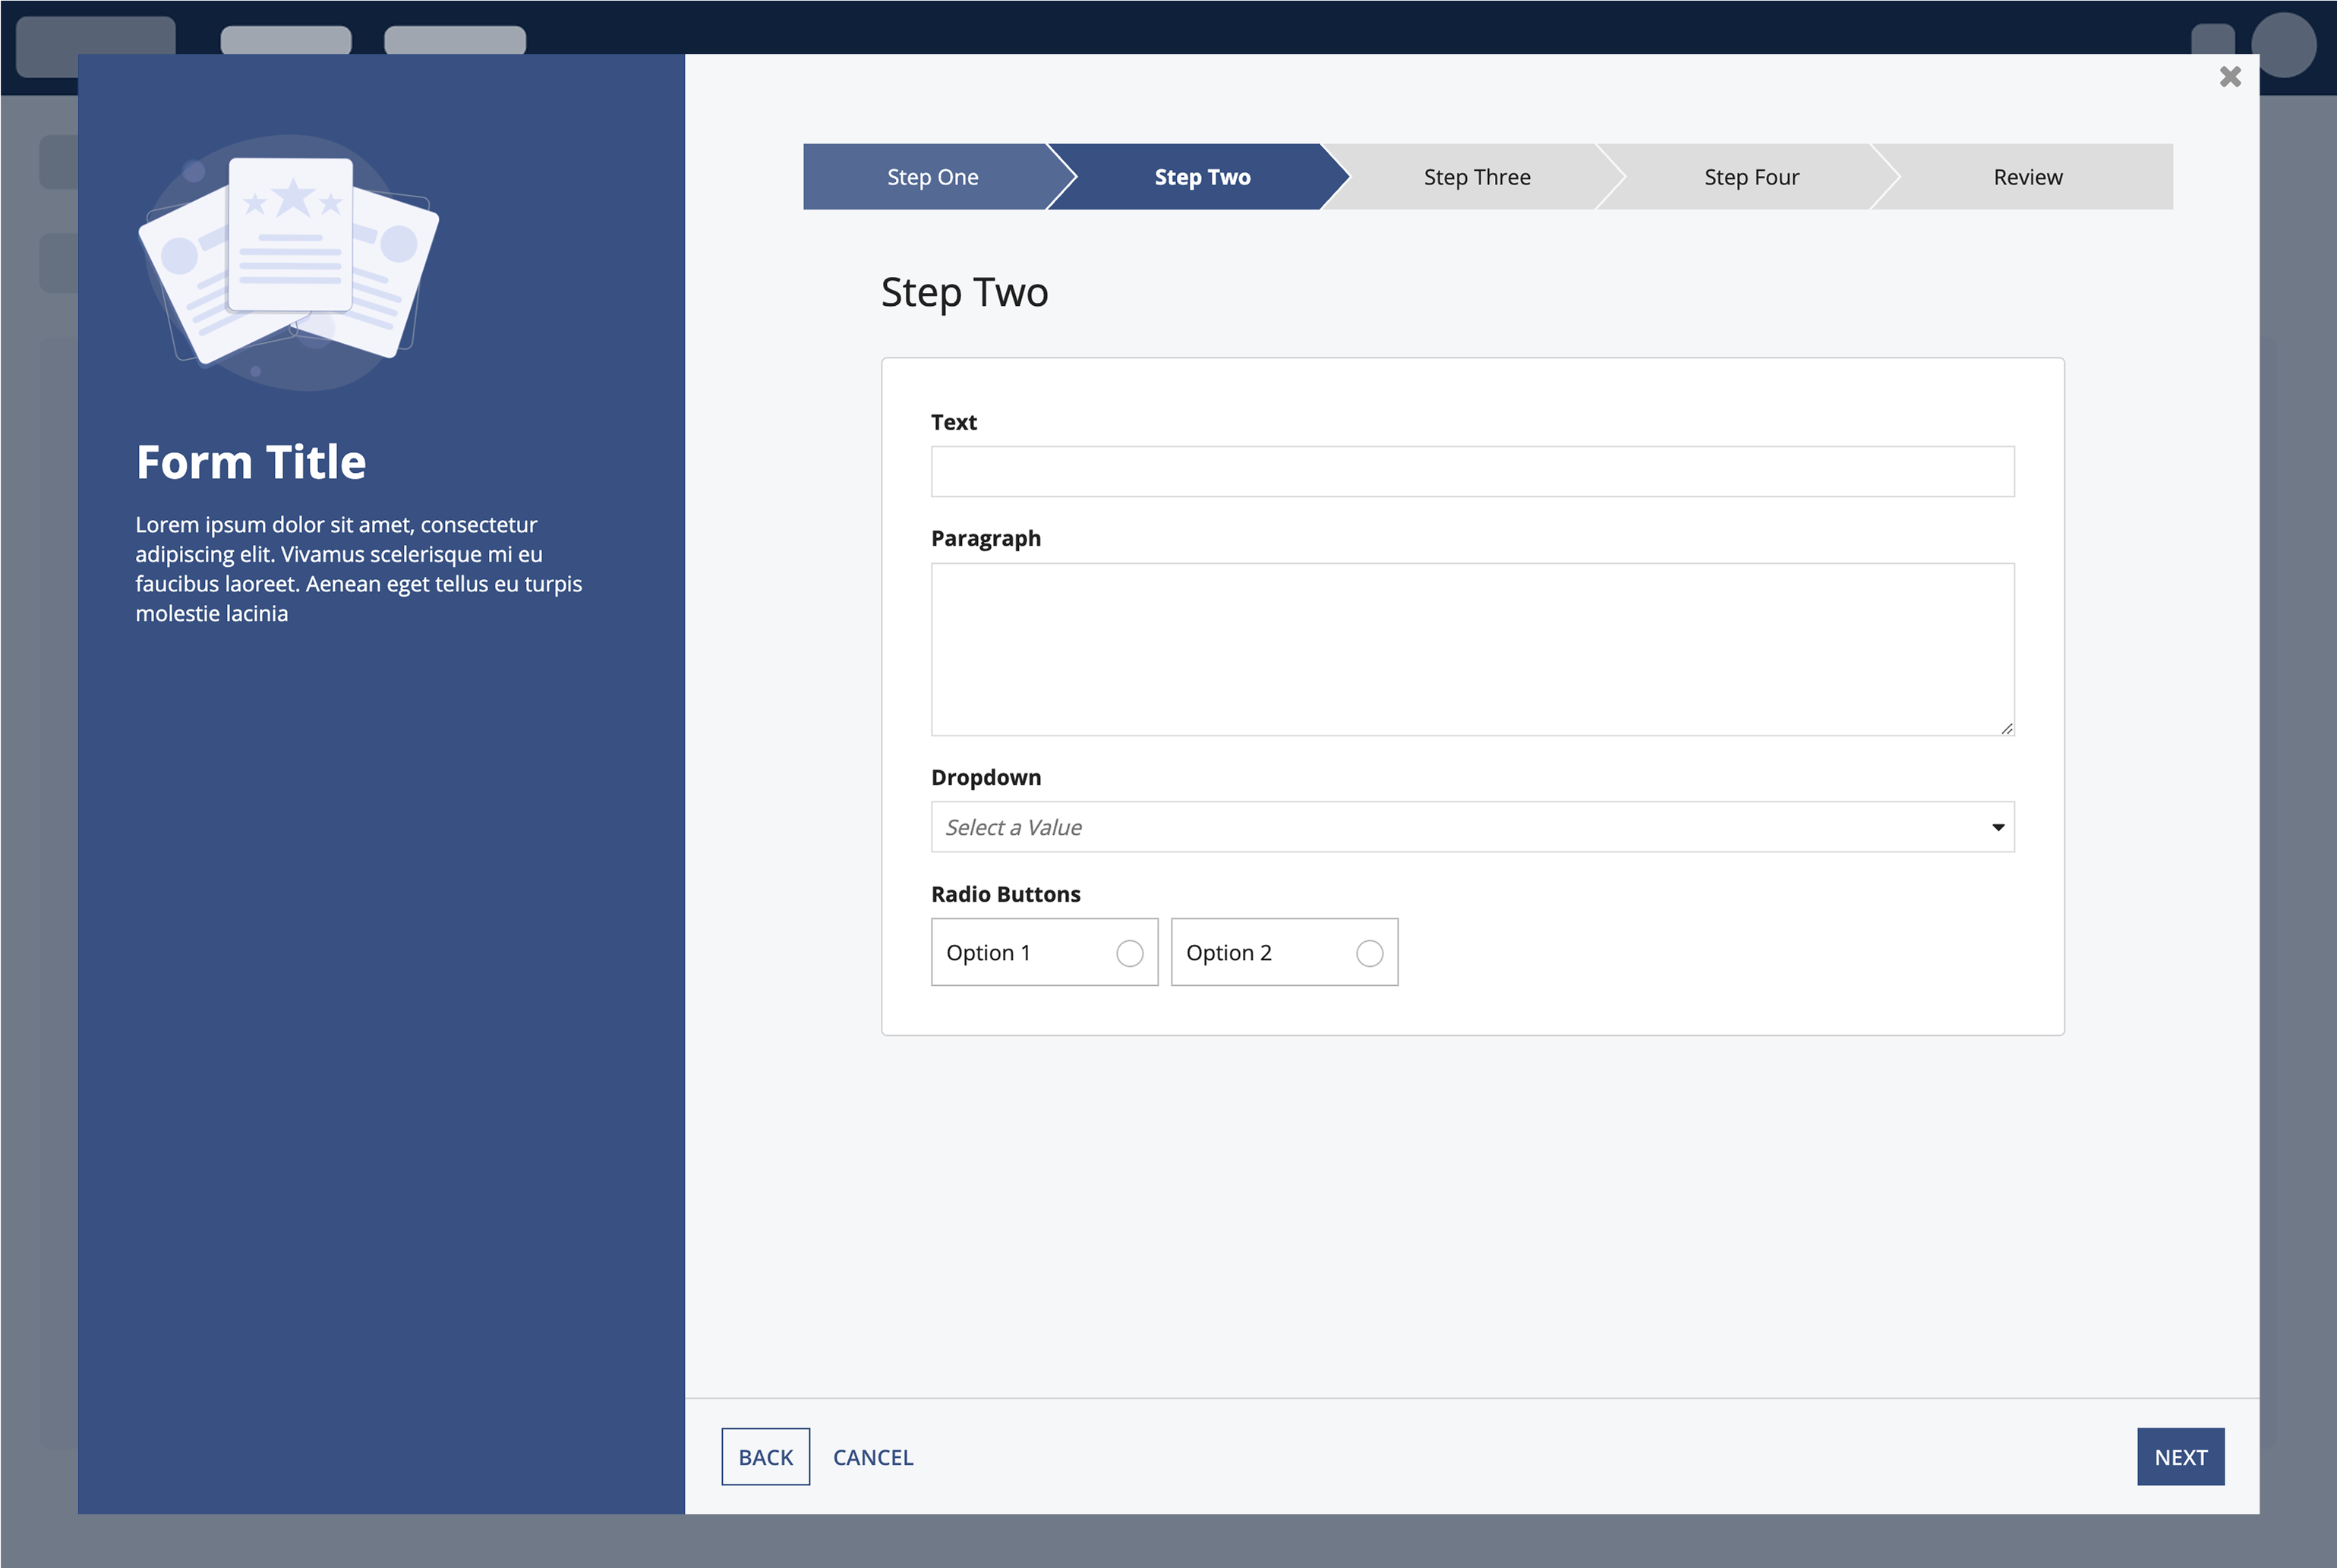The width and height of the screenshot is (2337, 1568).
Task: Click the Option 1 radio card label
Action: coord(989,953)
